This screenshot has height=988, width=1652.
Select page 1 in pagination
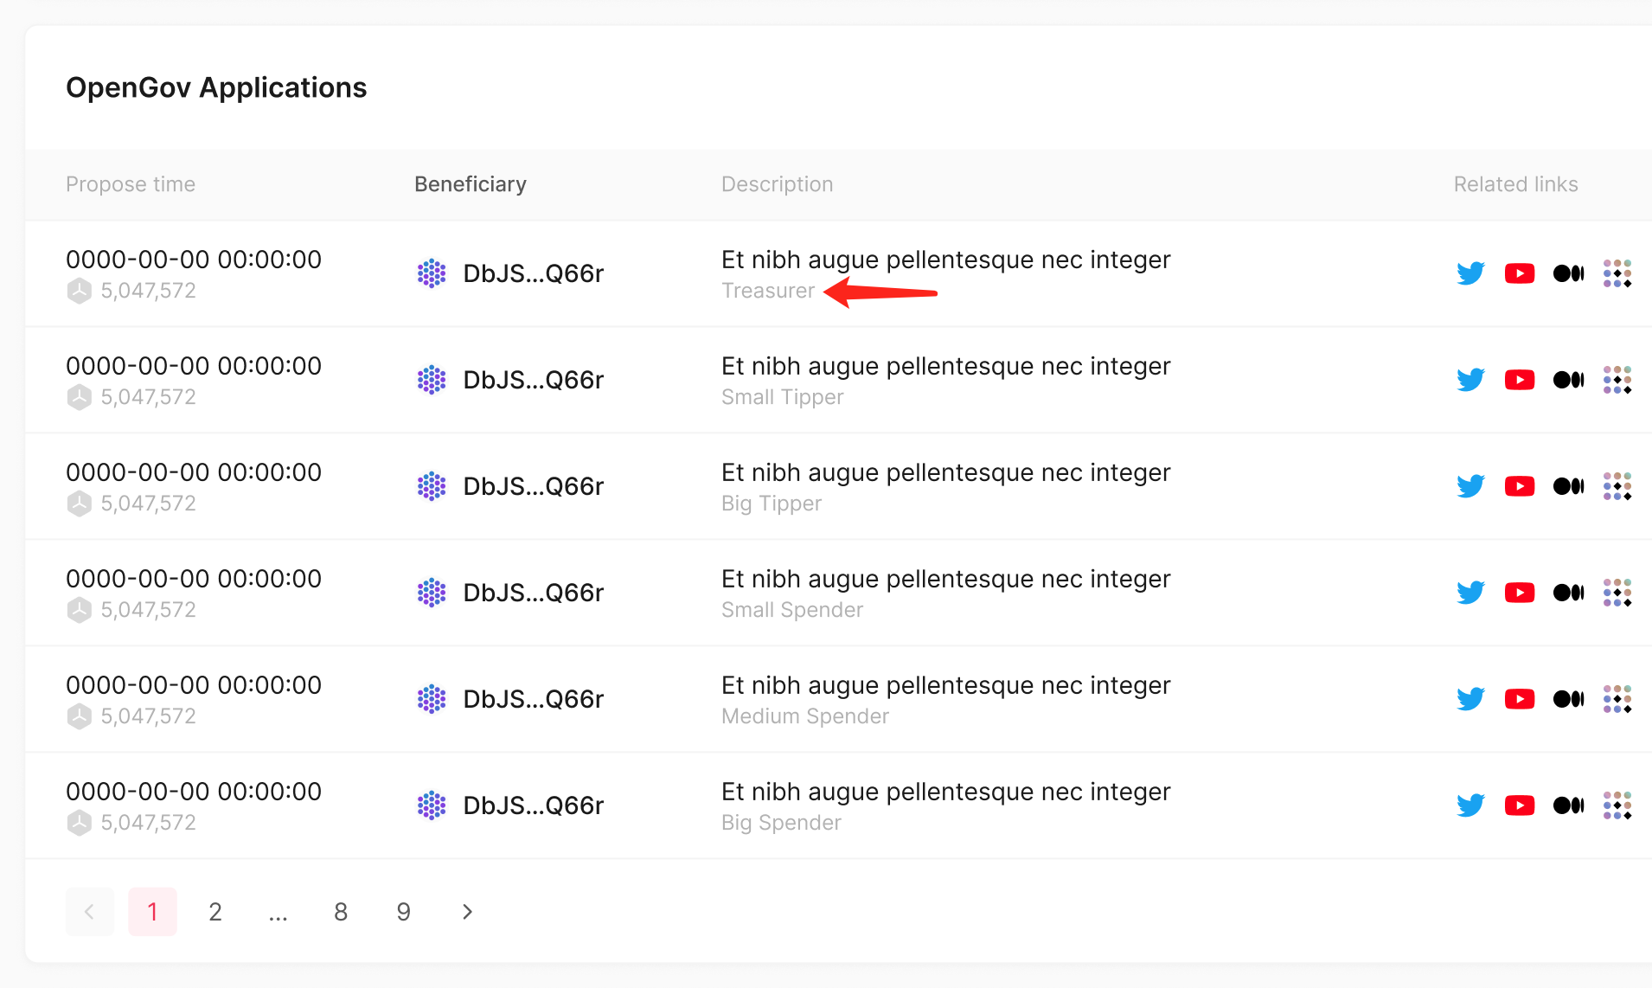point(152,912)
